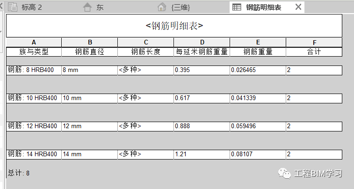Click count cell 2 in 8 HRB400 row
This screenshot has height=189, width=354.
click(x=314, y=70)
